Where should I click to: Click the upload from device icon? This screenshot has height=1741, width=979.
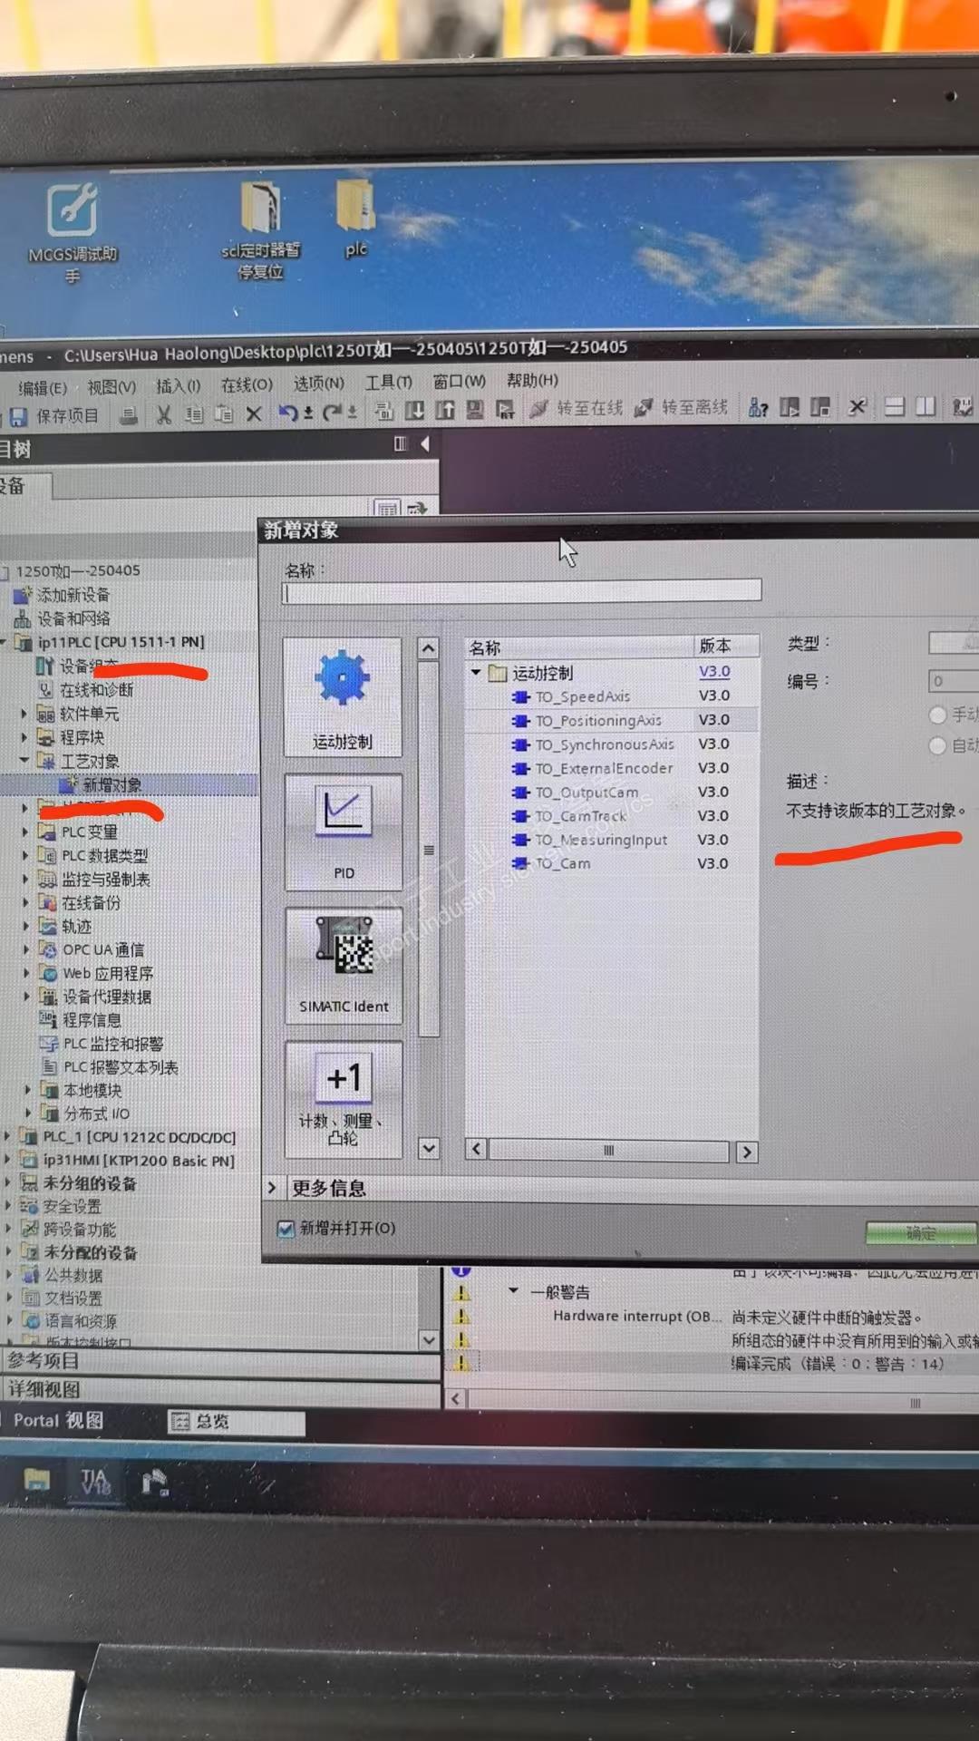coord(445,410)
